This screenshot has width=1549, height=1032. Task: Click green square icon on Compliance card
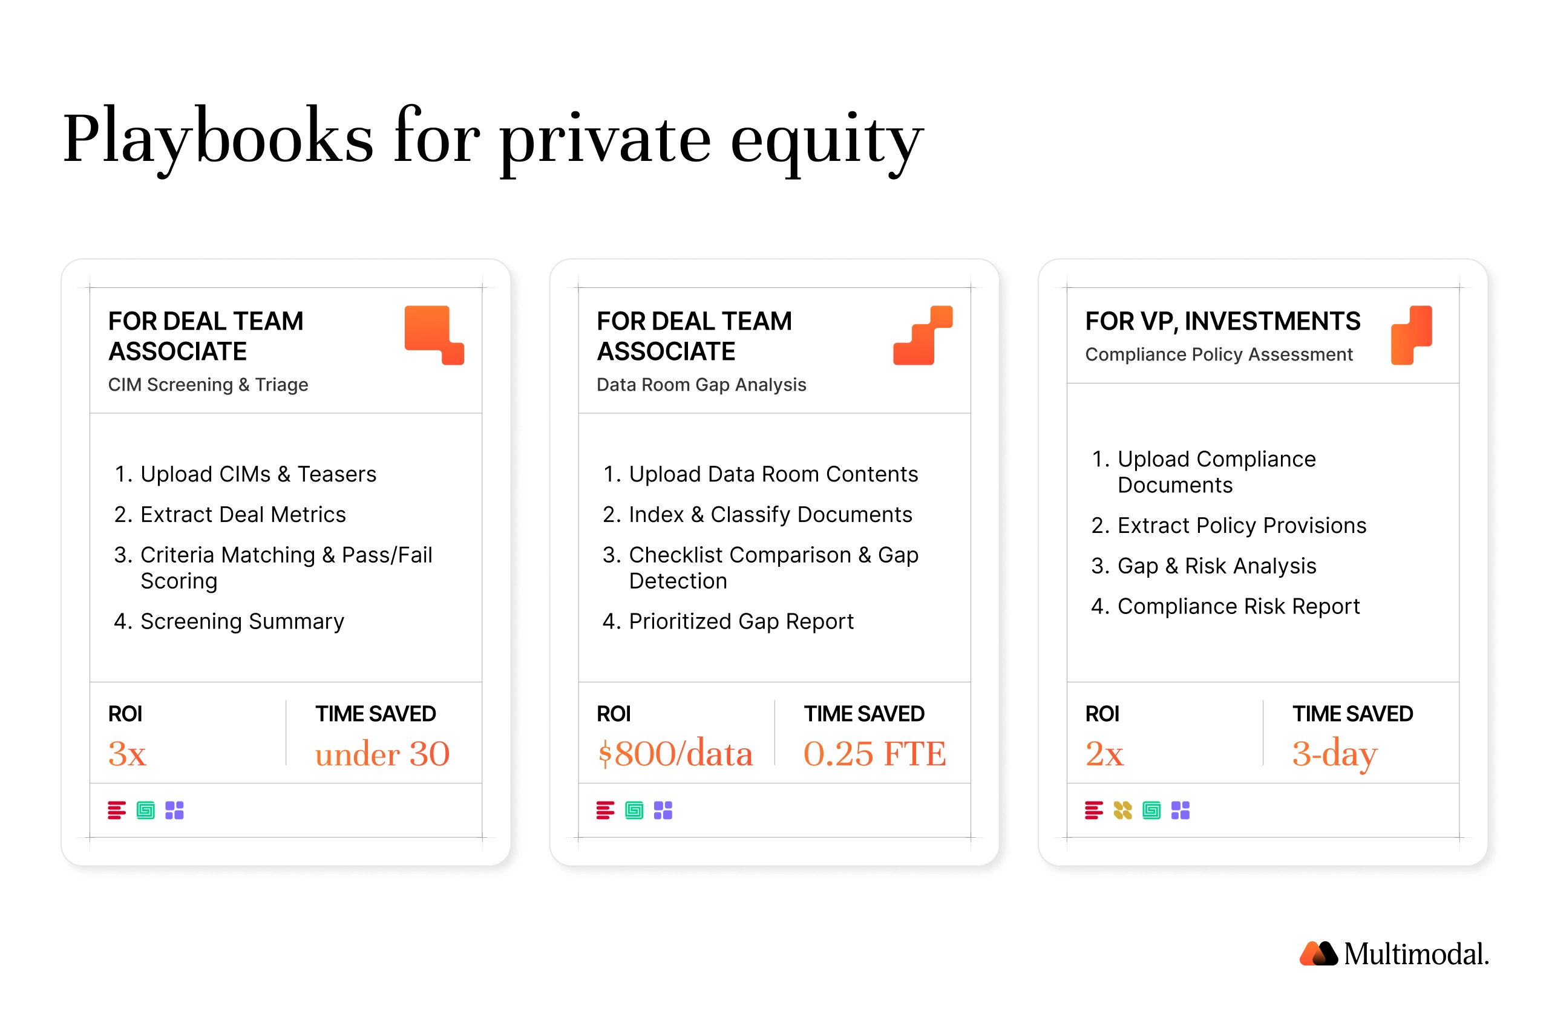pyautogui.click(x=1151, y=810)
